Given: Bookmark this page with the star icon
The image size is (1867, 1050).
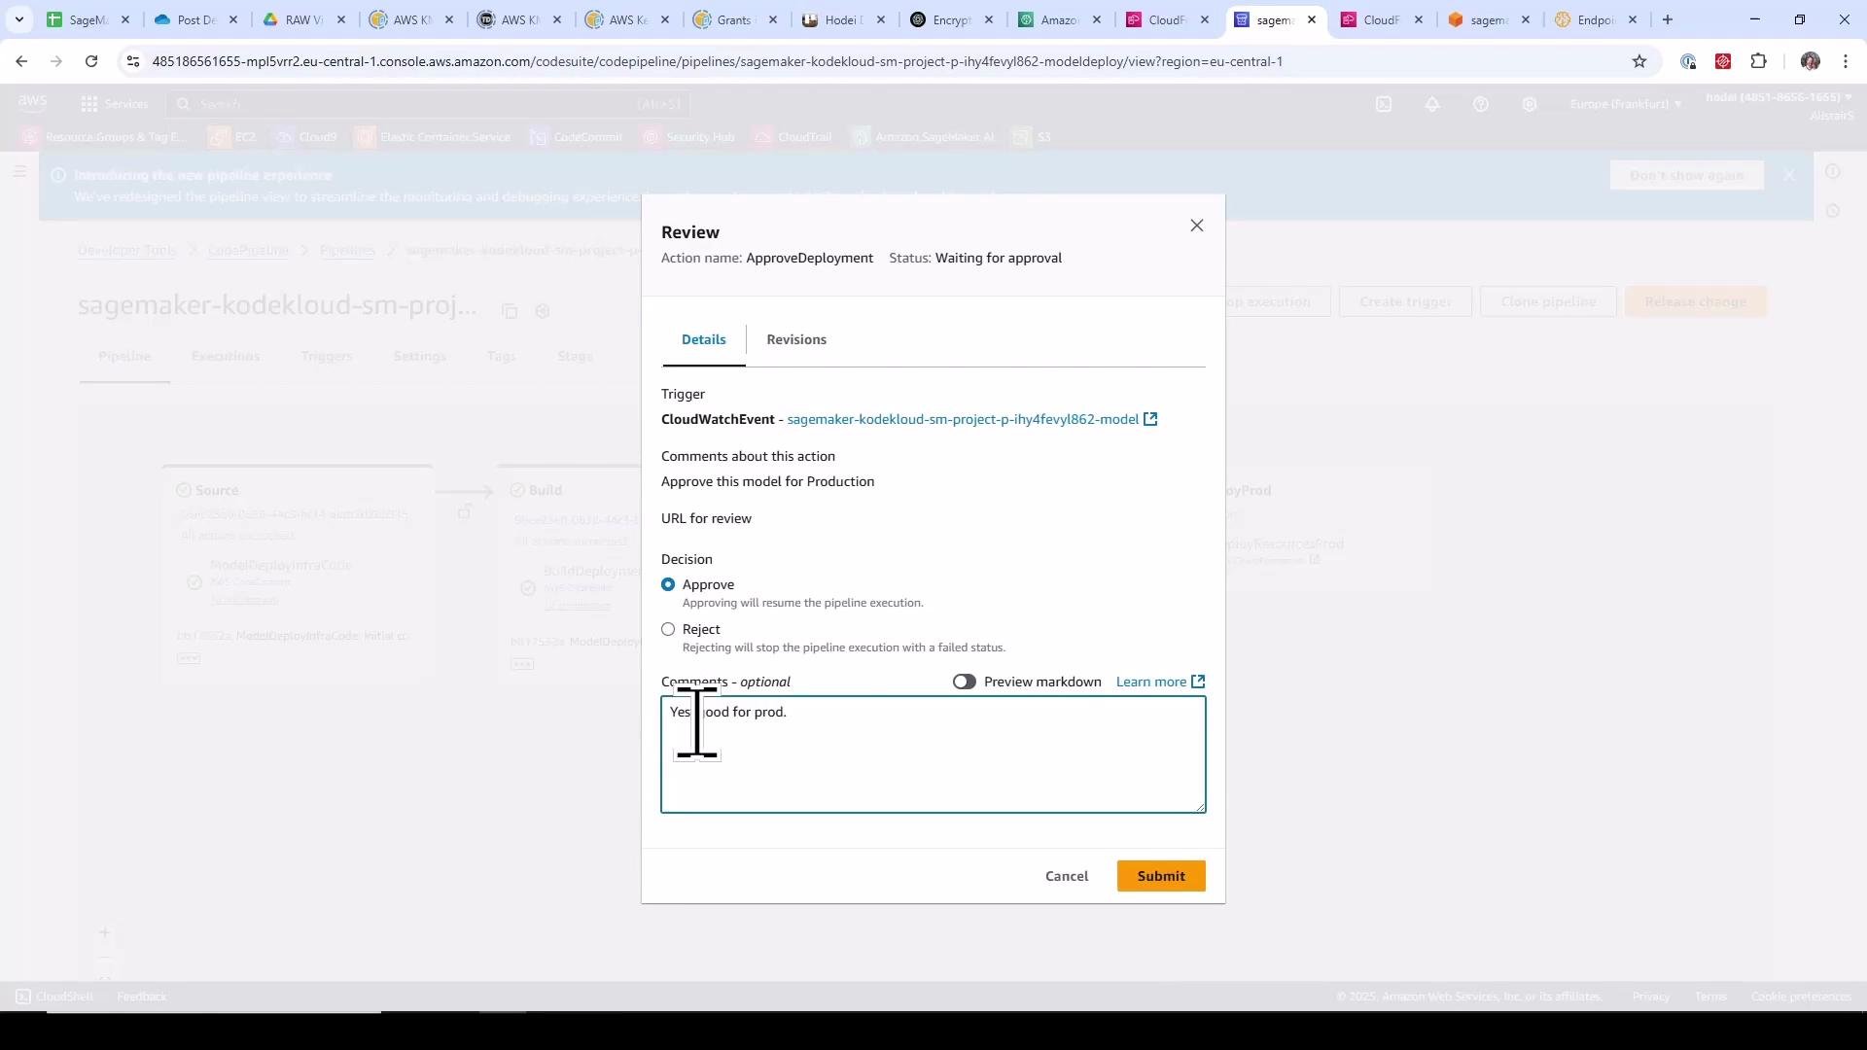Looking at the screenshot, I should coord(1639,61).
